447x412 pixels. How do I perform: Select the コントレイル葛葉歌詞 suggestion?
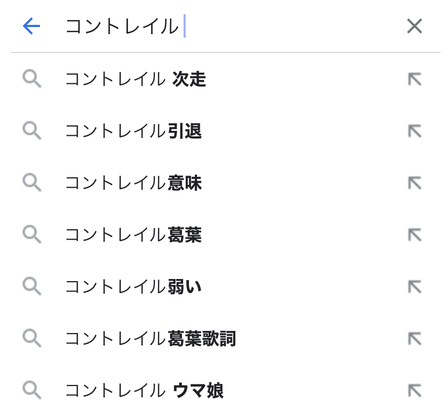click(151, 338)
